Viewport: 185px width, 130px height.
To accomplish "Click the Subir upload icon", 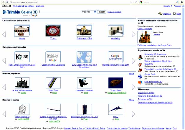I will [x=174, y=13].
